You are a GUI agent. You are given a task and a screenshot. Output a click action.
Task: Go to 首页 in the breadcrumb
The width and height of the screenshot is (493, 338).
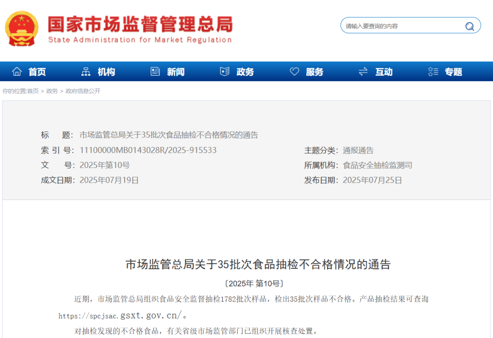coord(33,91)
